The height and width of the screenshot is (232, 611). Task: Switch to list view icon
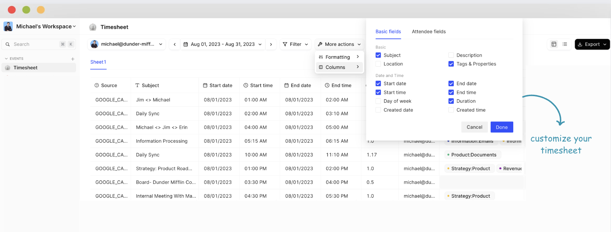[565, 44]
